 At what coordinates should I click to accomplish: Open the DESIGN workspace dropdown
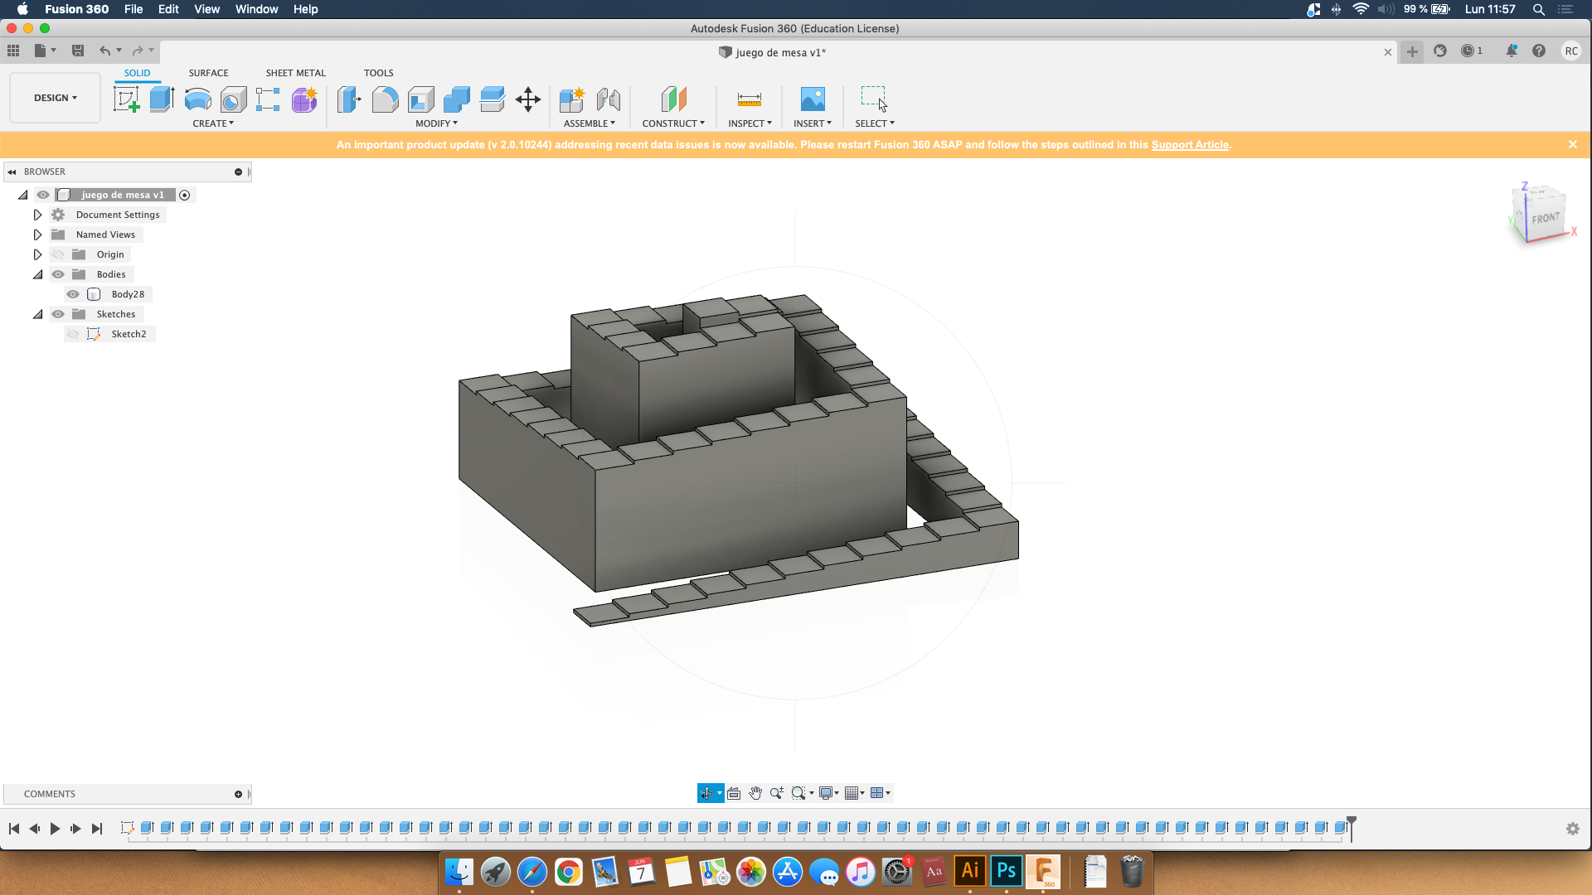point(55,98)
